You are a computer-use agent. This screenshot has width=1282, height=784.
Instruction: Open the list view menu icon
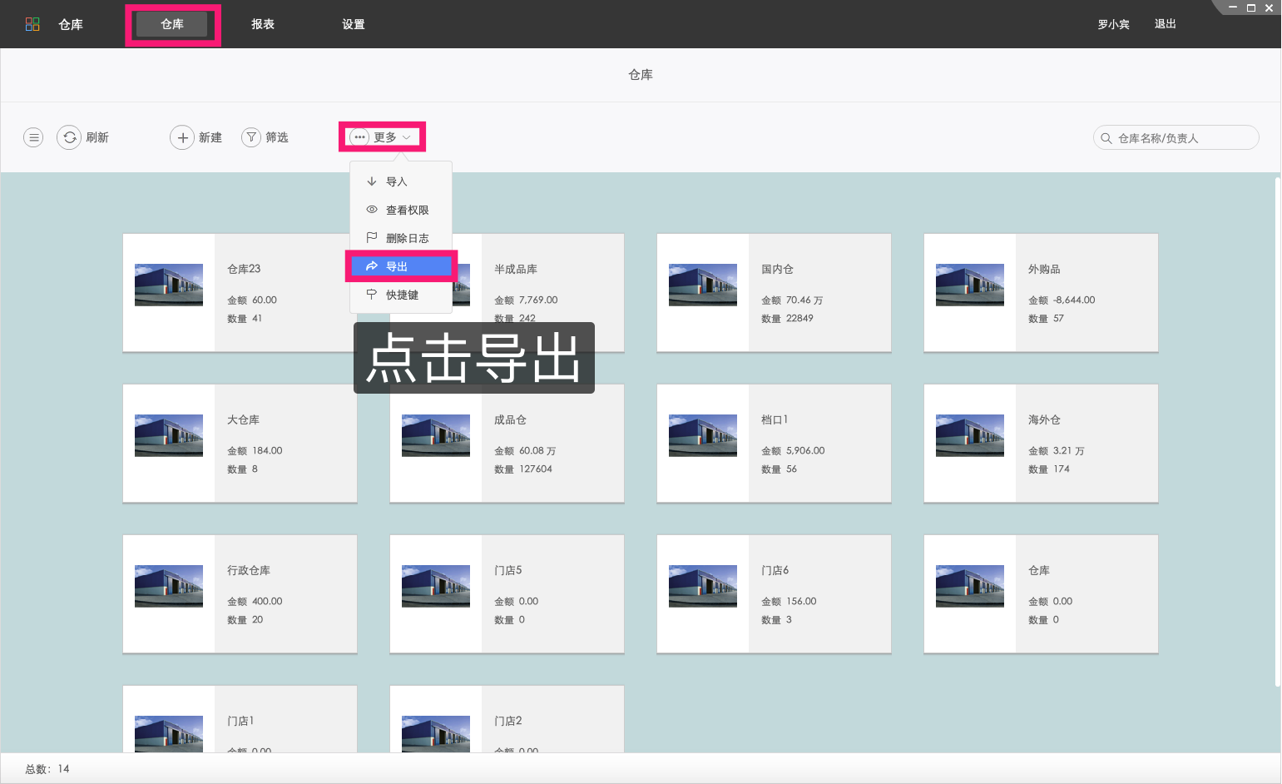33,137
